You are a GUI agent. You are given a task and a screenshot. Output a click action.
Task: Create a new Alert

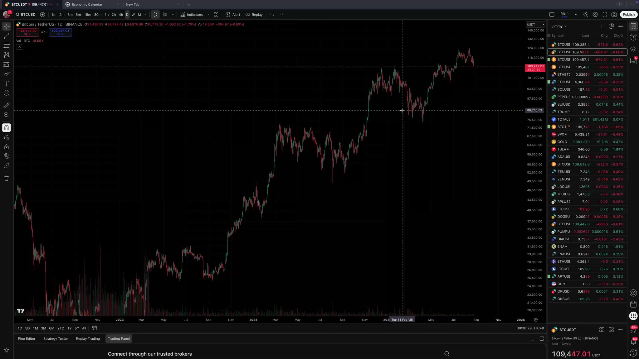[x=233, y=15]
